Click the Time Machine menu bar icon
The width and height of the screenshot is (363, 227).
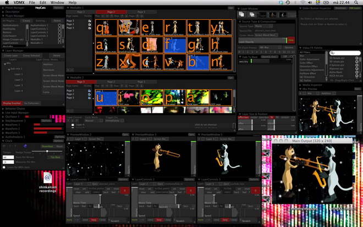pyautogui.click(x=288, y=3)
